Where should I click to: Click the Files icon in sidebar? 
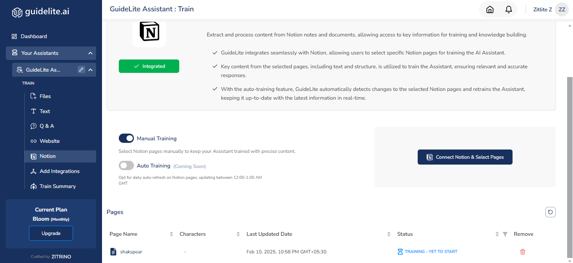[34, 96]
